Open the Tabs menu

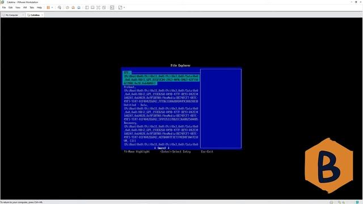coord(32,7)
